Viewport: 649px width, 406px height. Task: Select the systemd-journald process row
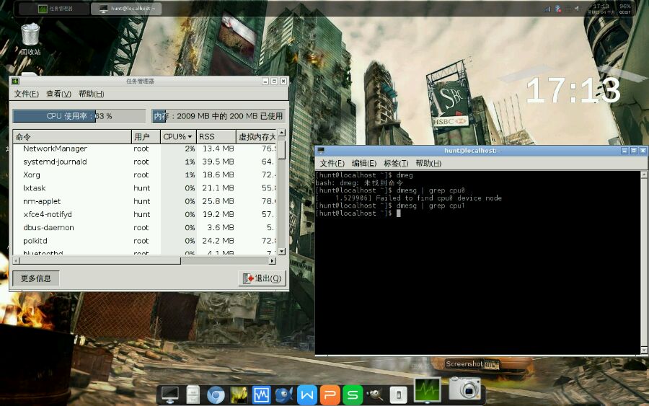144,162
